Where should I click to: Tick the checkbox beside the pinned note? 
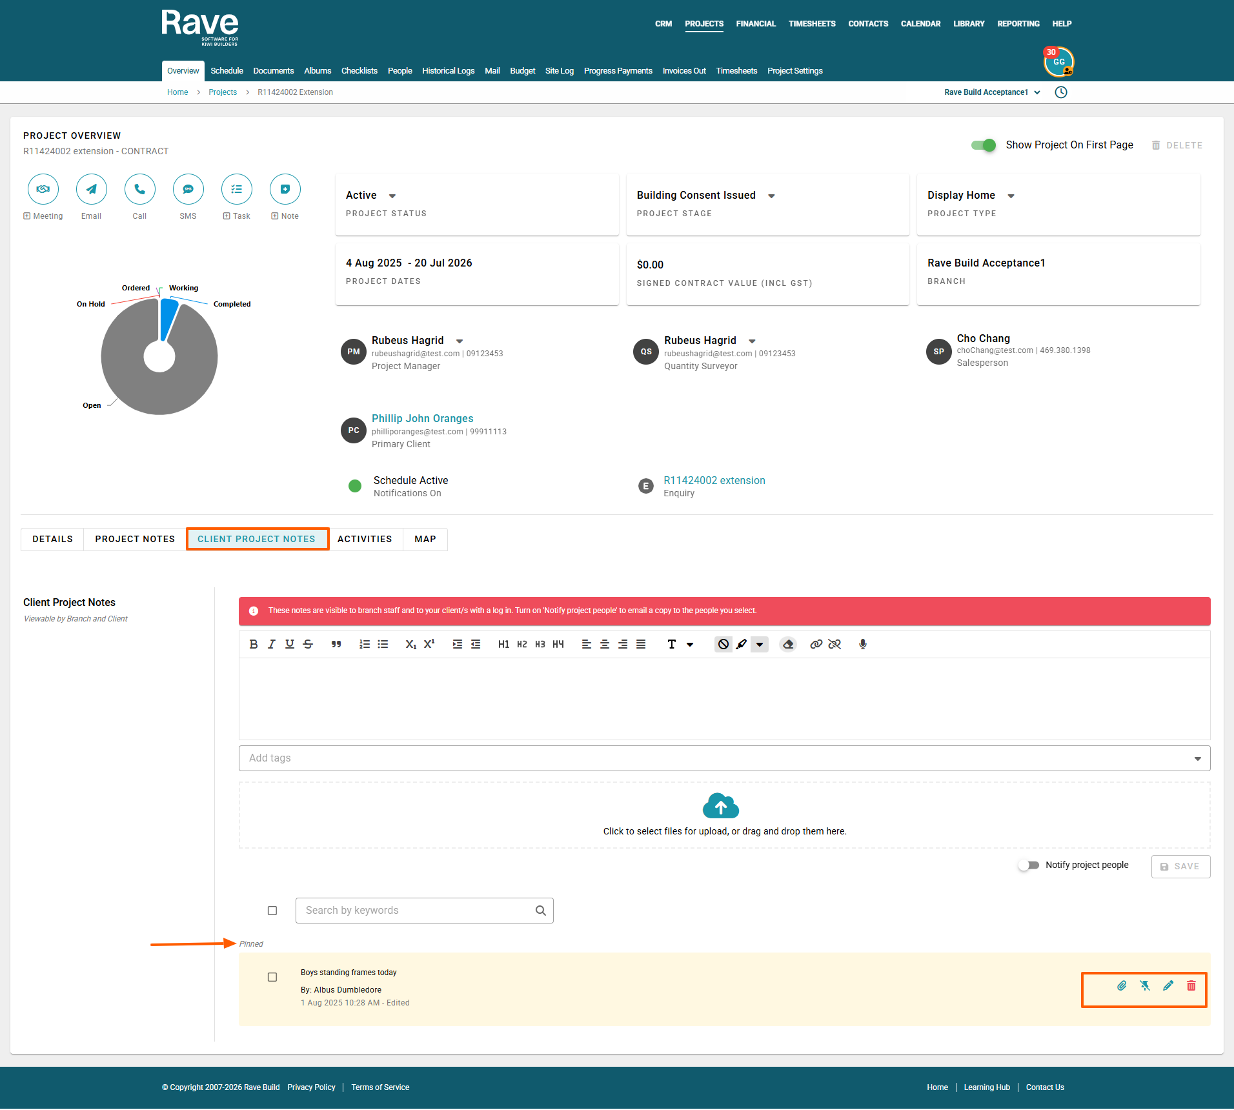[272, 977]
